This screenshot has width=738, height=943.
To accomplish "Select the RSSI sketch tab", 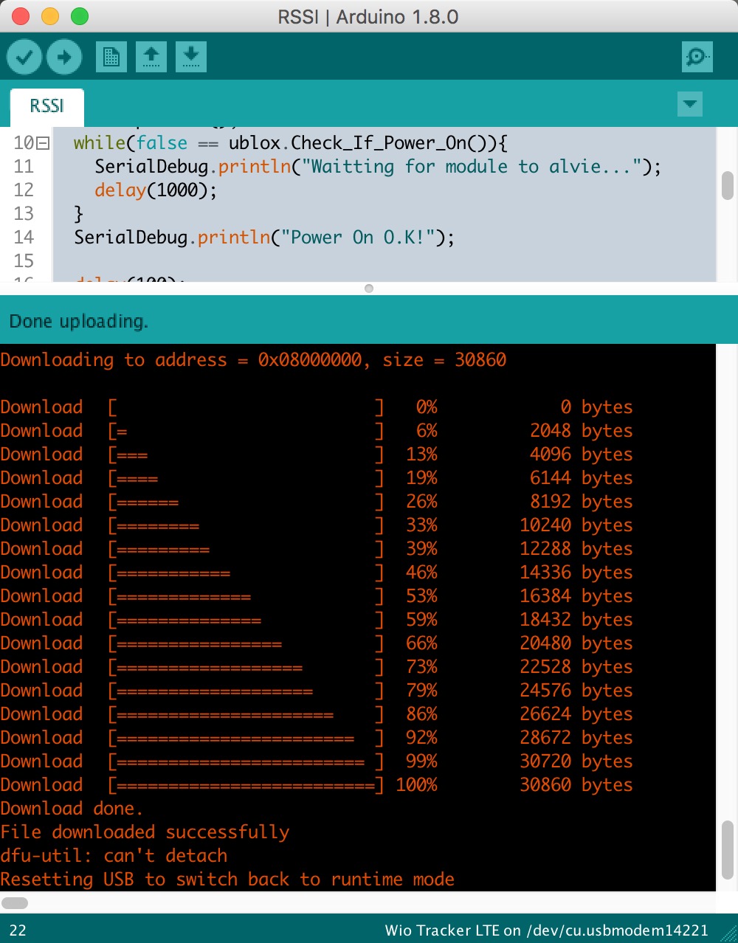I will [x=47, y=106].
